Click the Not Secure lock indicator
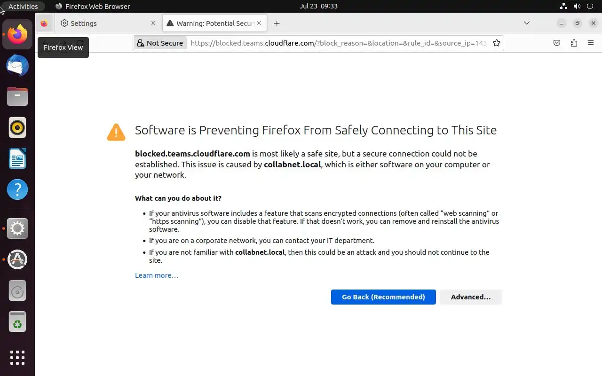Screen dimensions: 602x376 [160, 43]
